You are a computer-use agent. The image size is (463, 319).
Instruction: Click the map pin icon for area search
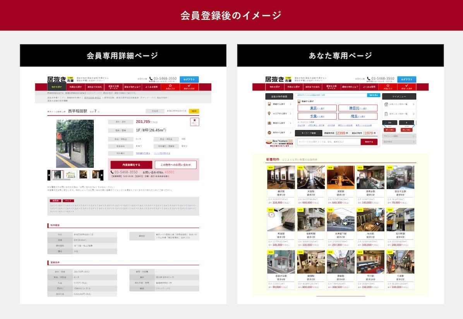click(x=269, y=113)
